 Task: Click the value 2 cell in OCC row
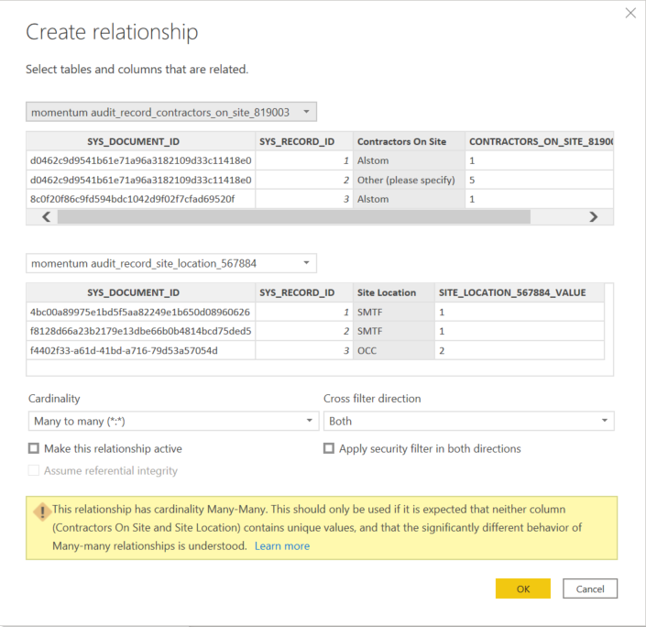point(520,350)
